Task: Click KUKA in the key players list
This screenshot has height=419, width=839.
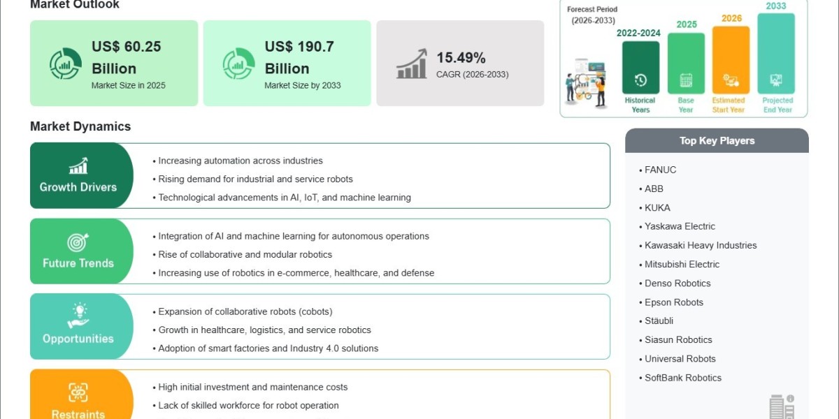Action: point(657,207)
